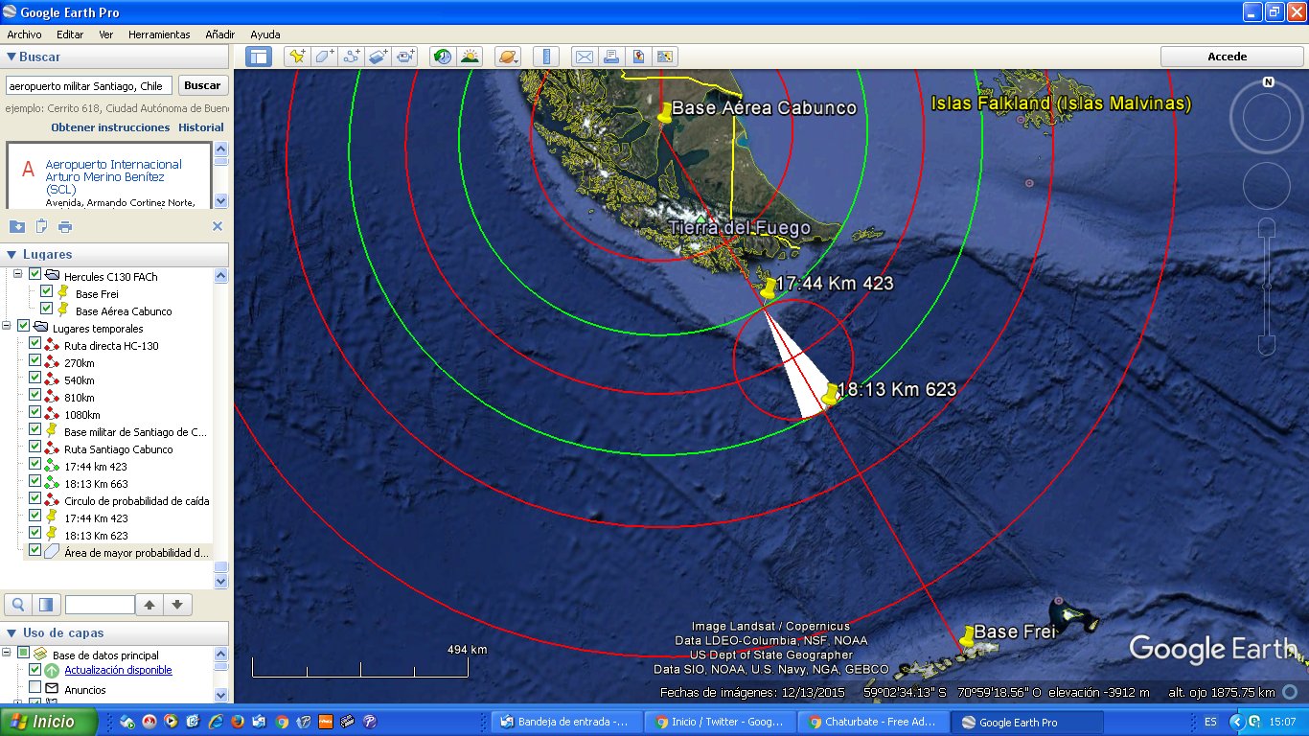Toggle sunlight across the landscape

[x=470, y=57]
